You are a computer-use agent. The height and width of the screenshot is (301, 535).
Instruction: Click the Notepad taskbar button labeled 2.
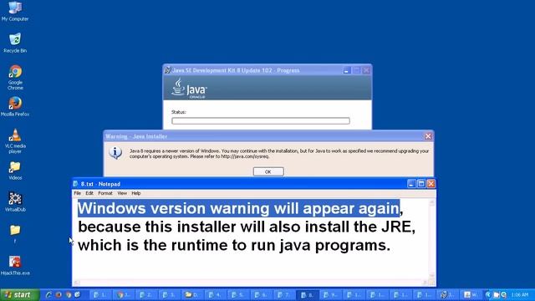tap(147, 295)
